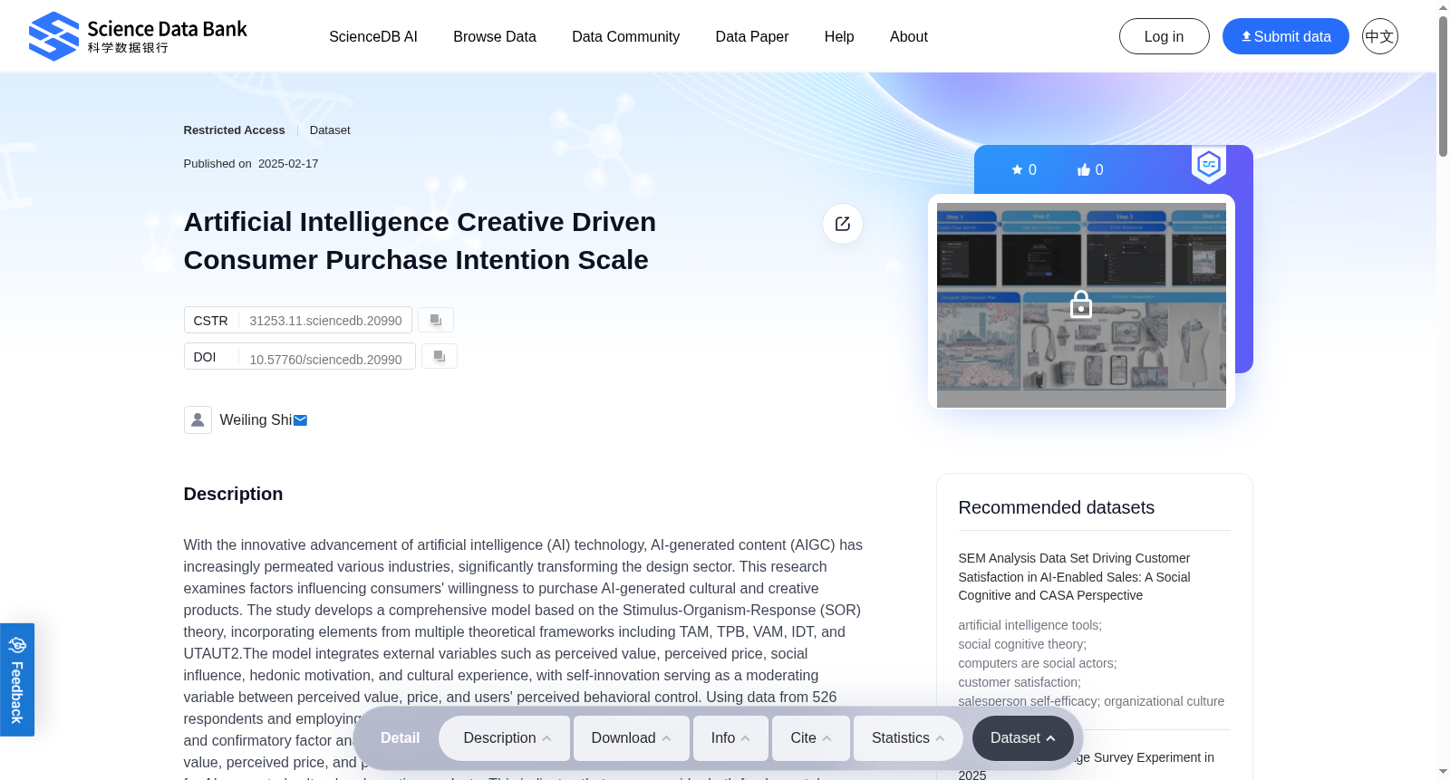Viewport: 1450px width, 780px height.
Task: Open SEM Analysis Data Set recommended link
Action: 1075,577
